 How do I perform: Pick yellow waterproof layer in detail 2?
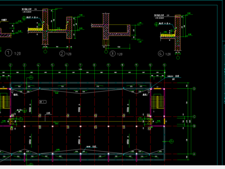click(x=36, y=29)
